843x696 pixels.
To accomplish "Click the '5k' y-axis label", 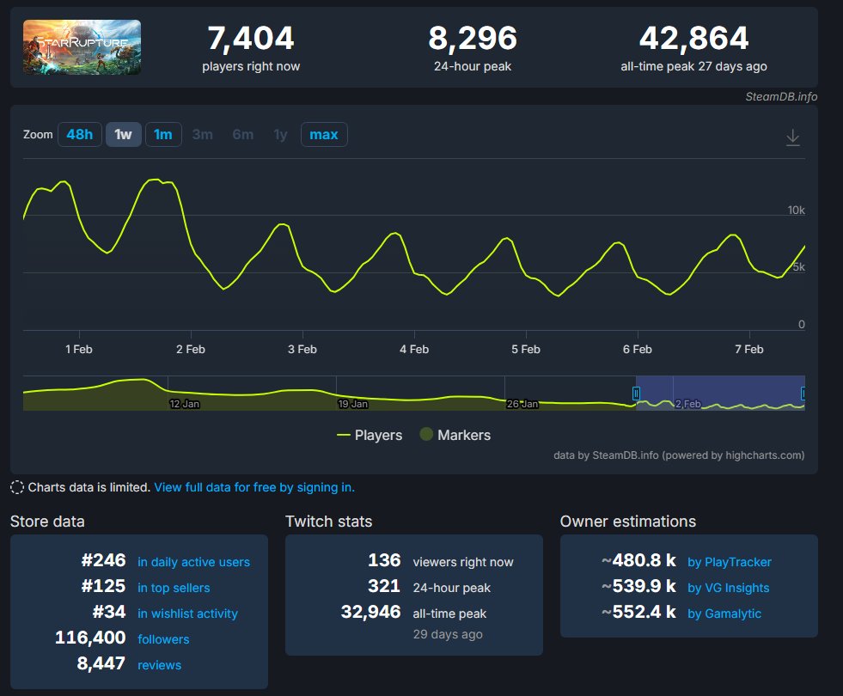I will (x=799, y=267).
